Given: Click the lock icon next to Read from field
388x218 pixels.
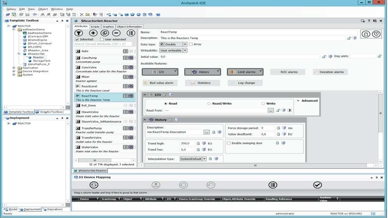Looking at the screenshot, I should point(278,111).
